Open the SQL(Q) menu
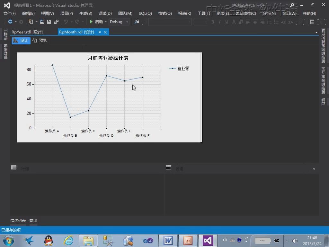Image resolution: width=329 pixels, height=247 pixels. [x=145, y=14]
